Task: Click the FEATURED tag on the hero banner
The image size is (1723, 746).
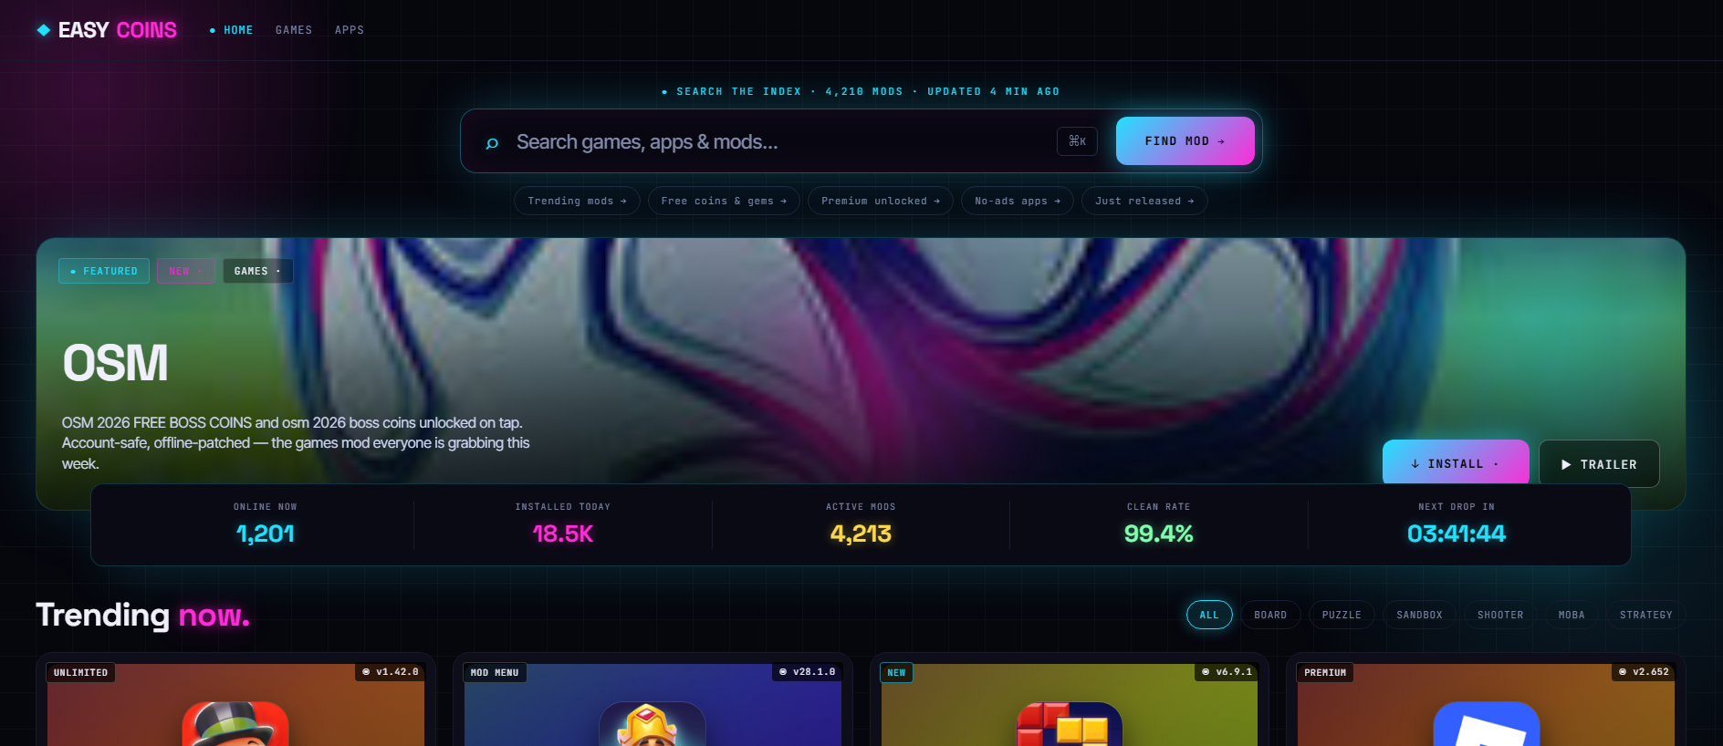Action: (x=104, y=271)
